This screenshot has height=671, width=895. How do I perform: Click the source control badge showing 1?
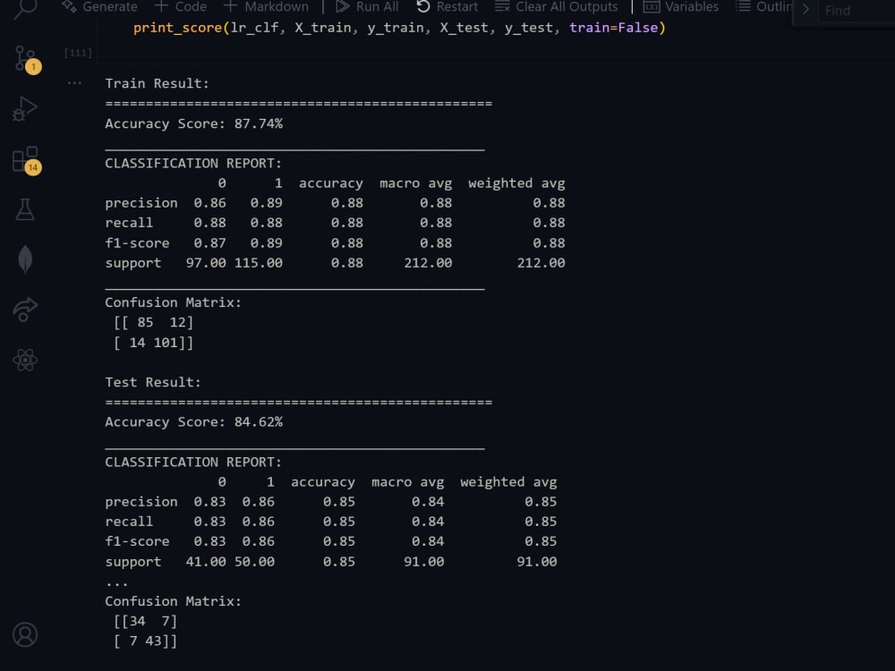pyautogui.click(x=33, y=67)
